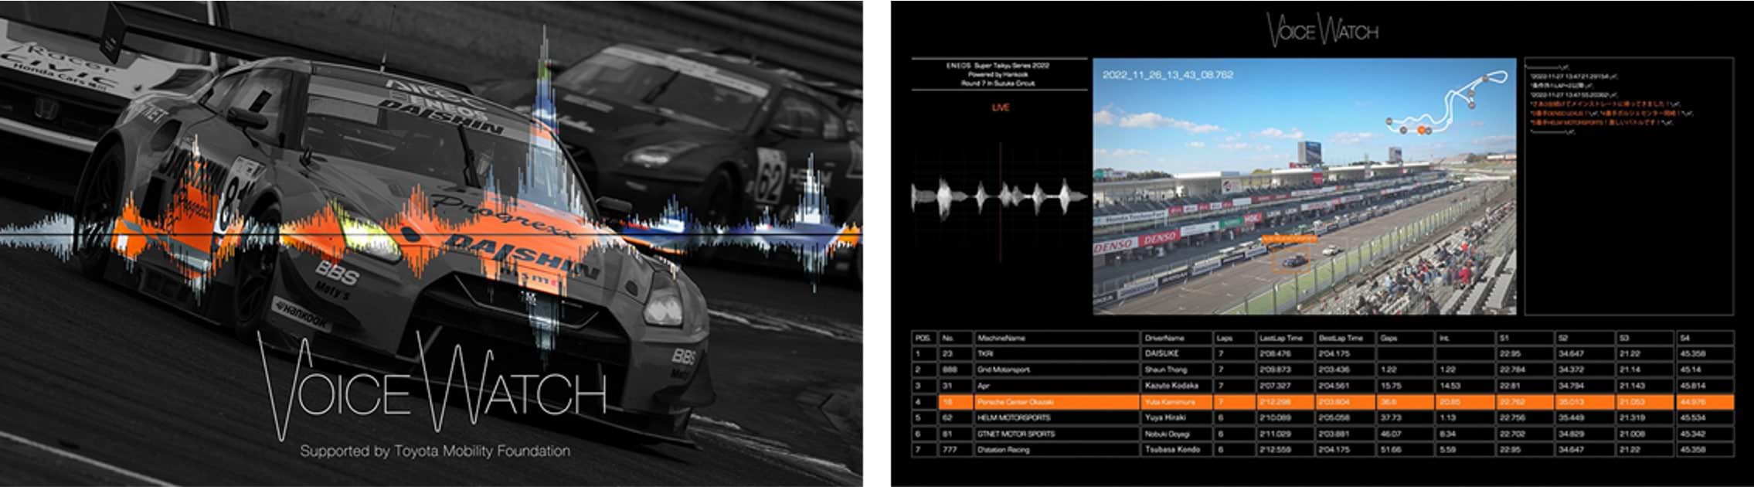1754x487 pixels.
Task: Click gap value 37.73
Action: click(x=1389, y=417)
